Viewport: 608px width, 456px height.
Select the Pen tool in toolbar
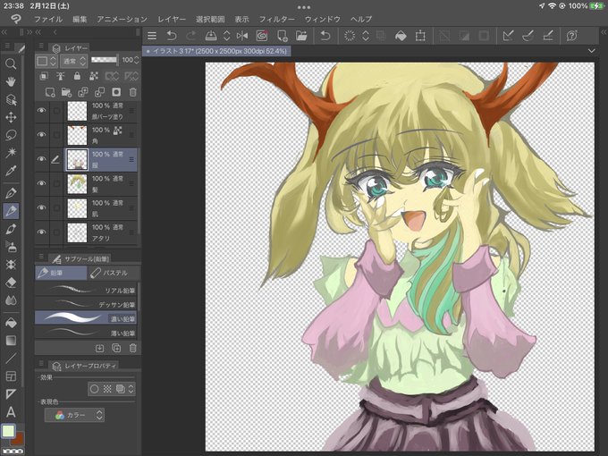(x=11, y=193)
